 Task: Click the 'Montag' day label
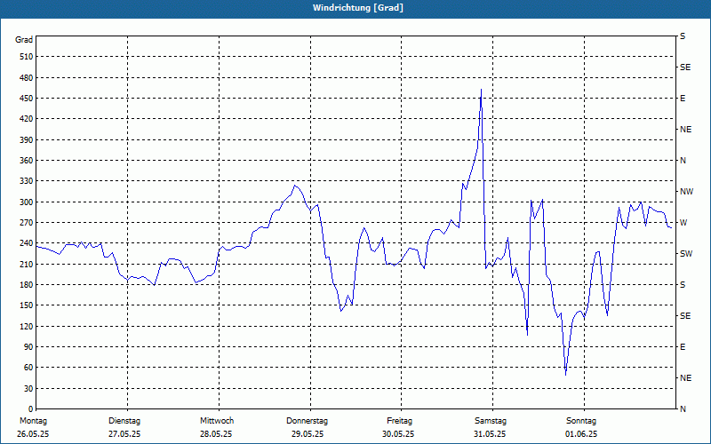33,421
